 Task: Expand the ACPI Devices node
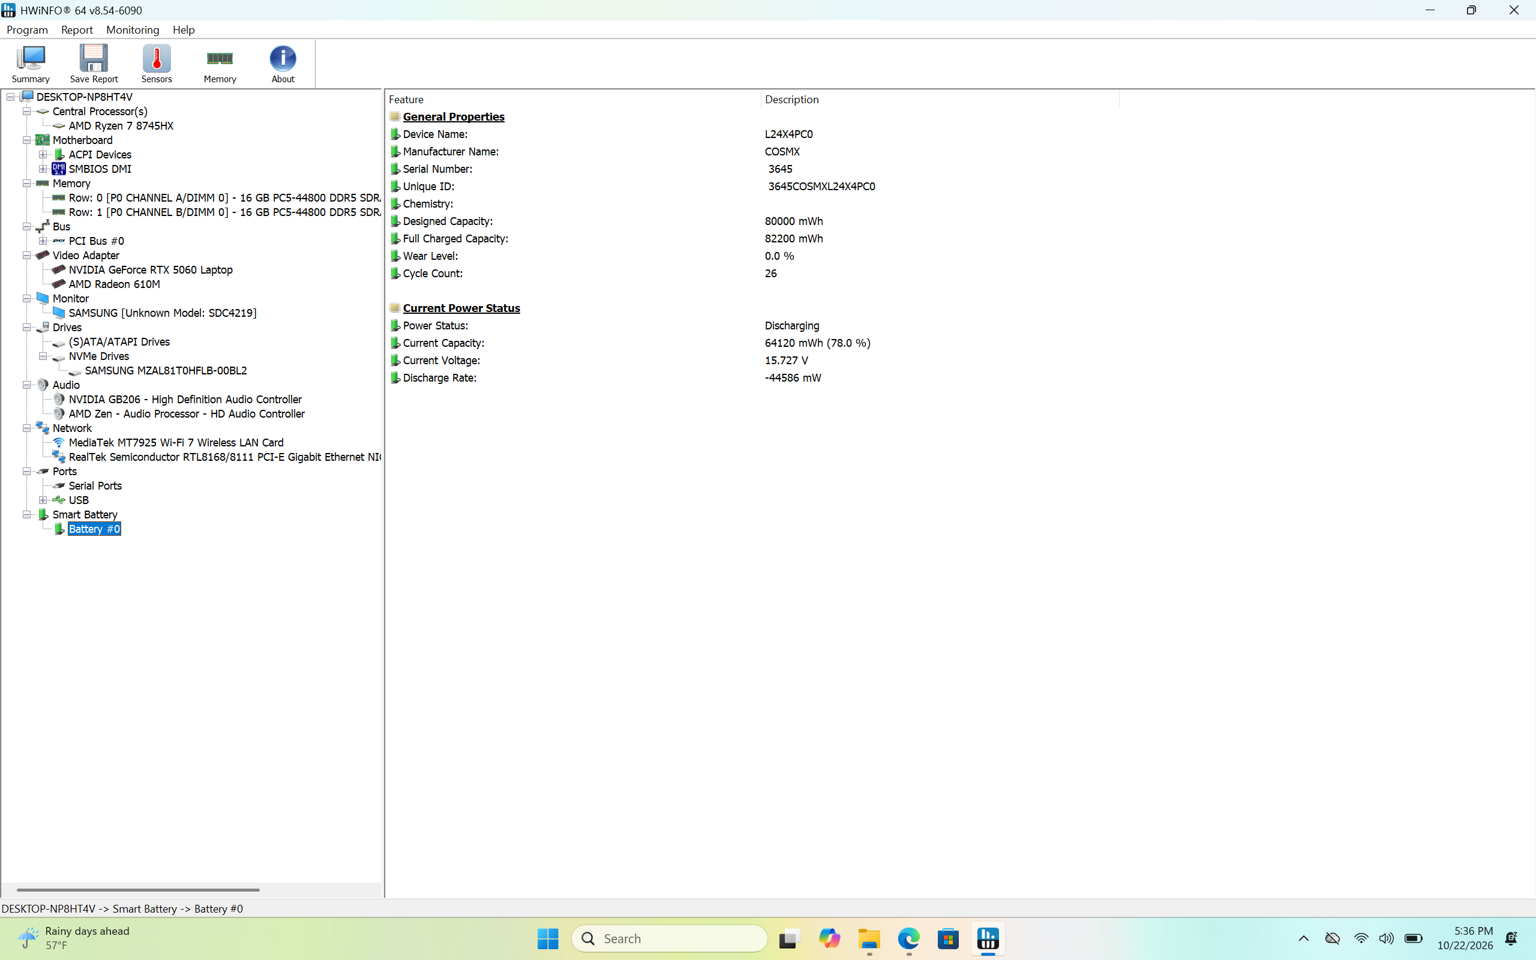(x=43, y=154)
